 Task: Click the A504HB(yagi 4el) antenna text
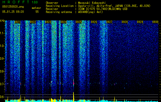pyautogui.click(x=90, y=12)
